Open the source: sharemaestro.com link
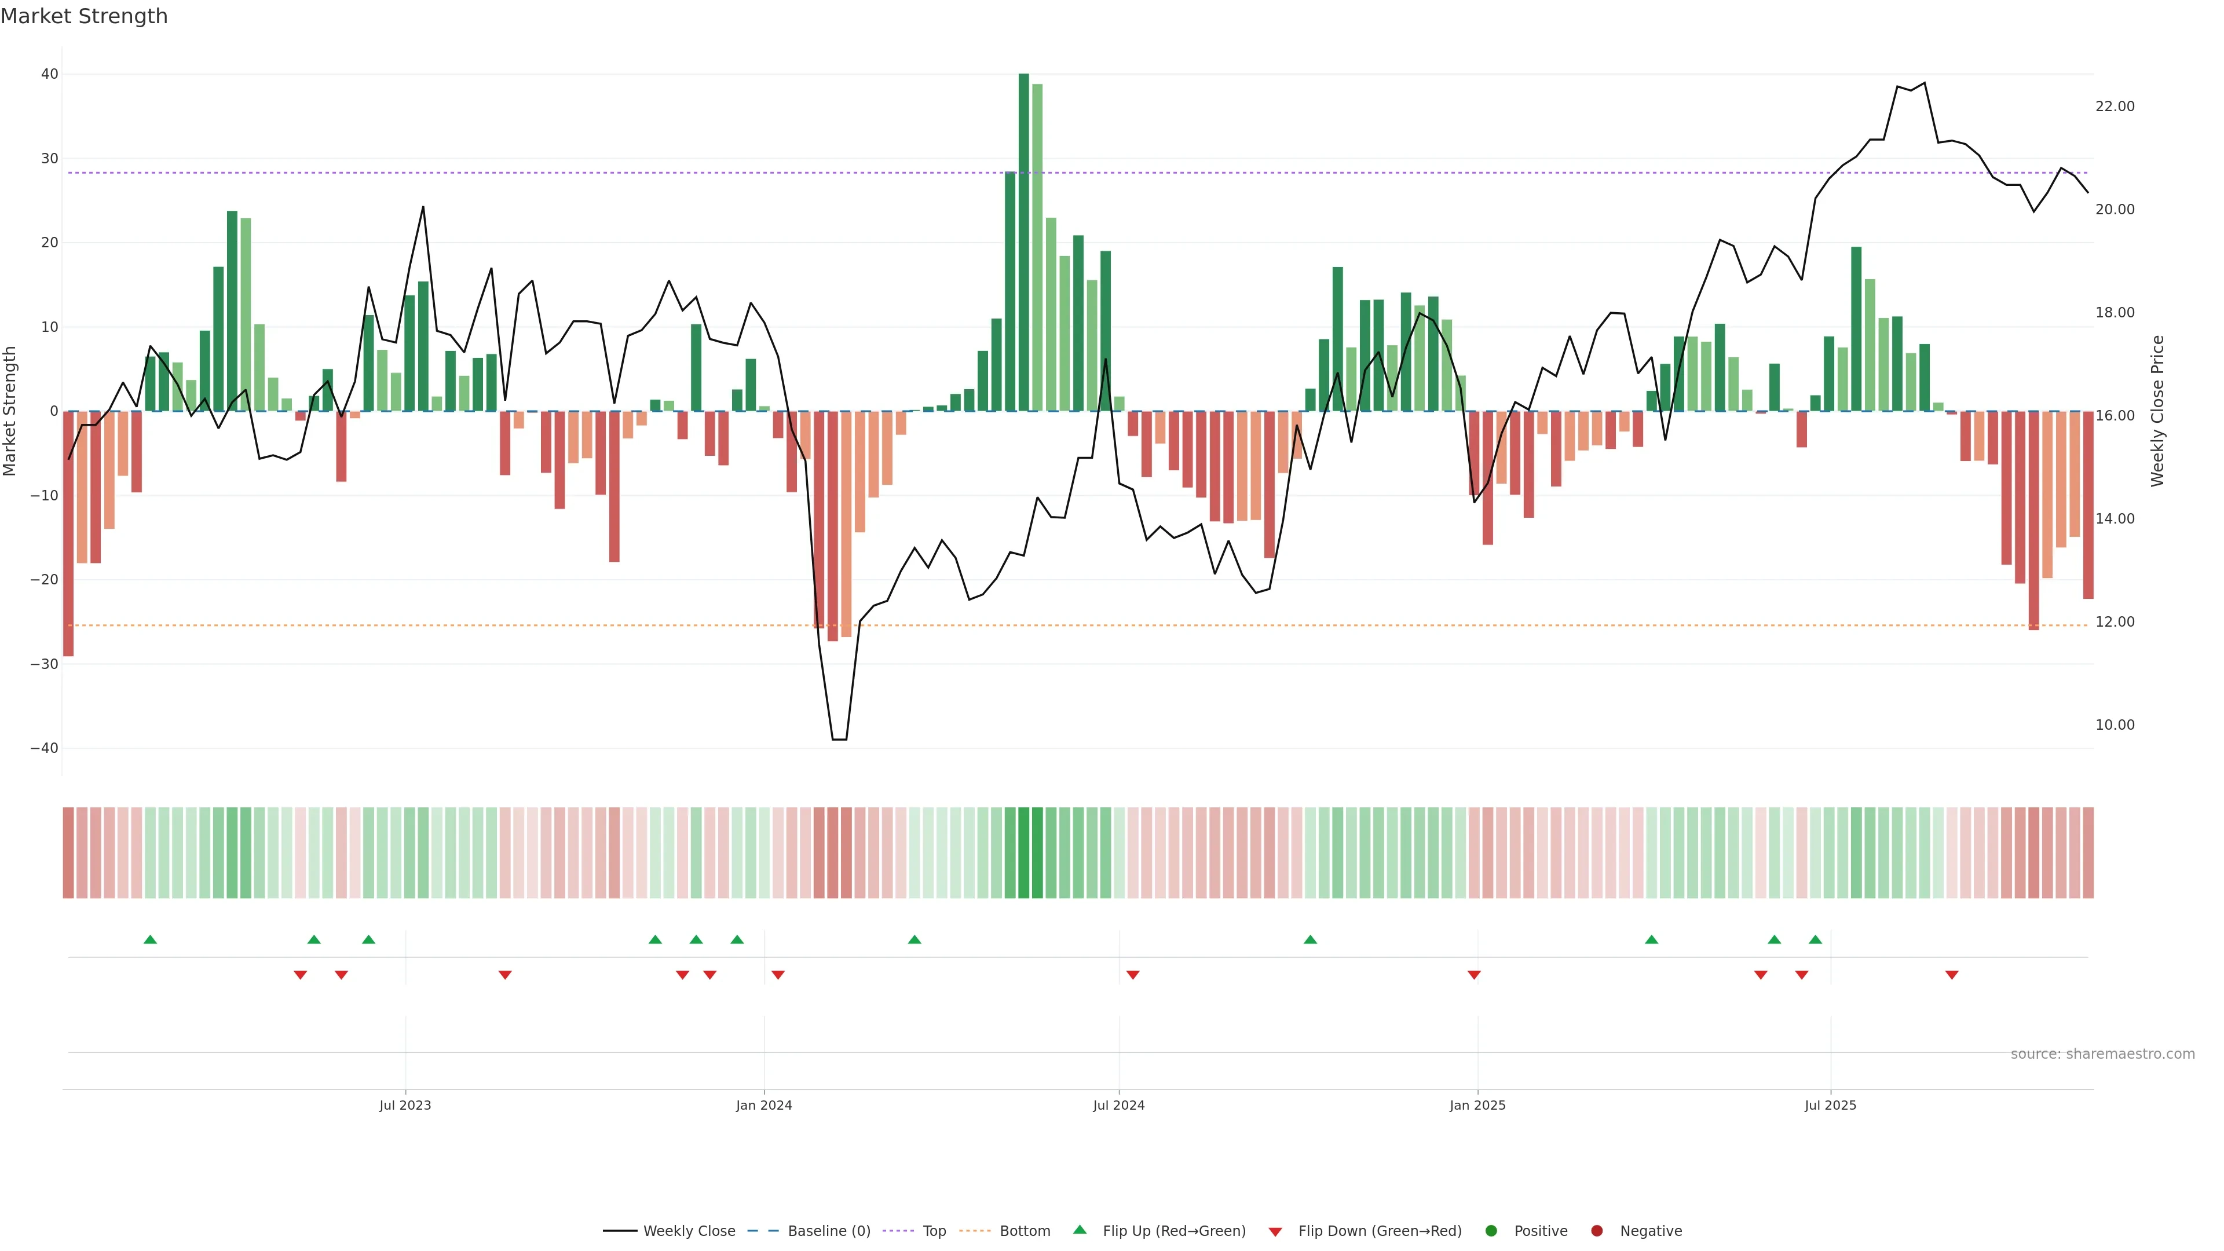This screenshot has height=1251, width=2224. pyautogui.click(x=2102, y=1054)
